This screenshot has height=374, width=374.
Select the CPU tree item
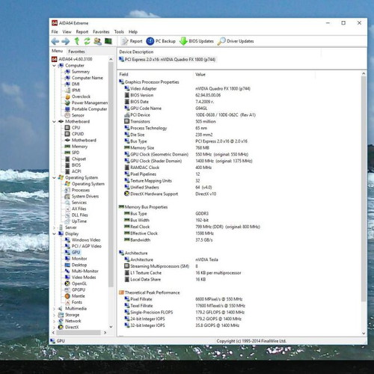[76, 128]
